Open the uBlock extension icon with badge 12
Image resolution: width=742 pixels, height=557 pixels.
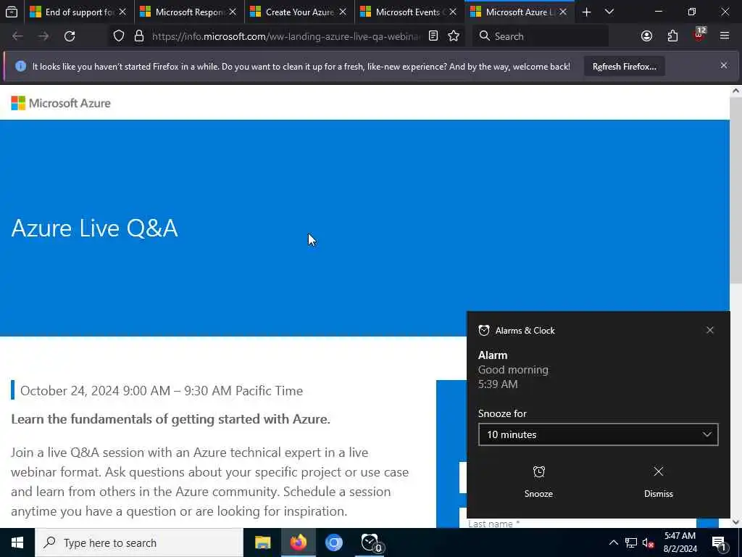click(x=699, y=35)
